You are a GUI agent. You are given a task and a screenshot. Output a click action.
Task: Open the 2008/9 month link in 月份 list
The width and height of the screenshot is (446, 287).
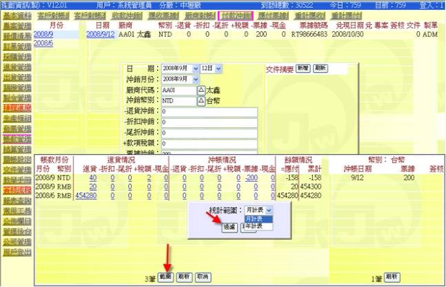coord(43,34)
